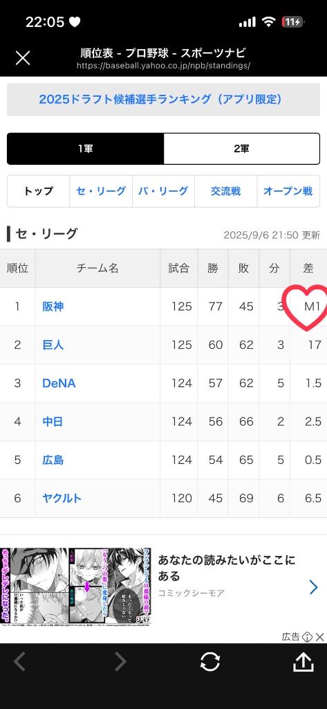The image size is (327, 709).
Task: Tap the blue chevron arrow on the ad
Action: point(313,587)
